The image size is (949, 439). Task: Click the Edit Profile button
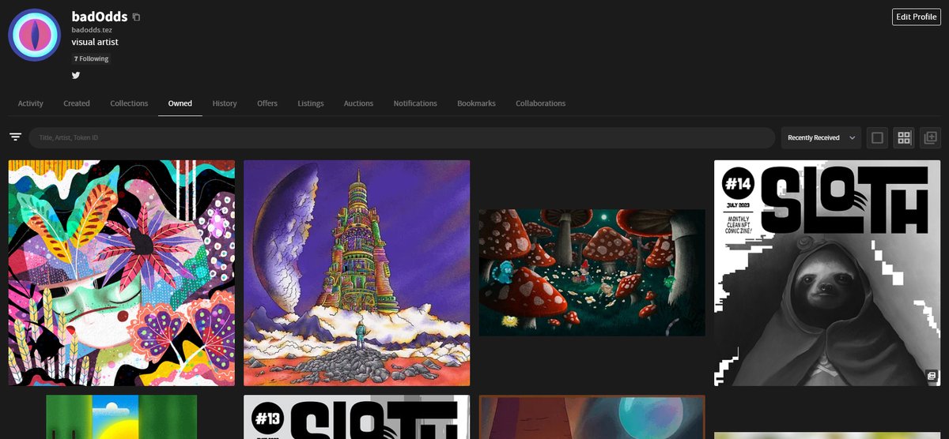(917, 17)
